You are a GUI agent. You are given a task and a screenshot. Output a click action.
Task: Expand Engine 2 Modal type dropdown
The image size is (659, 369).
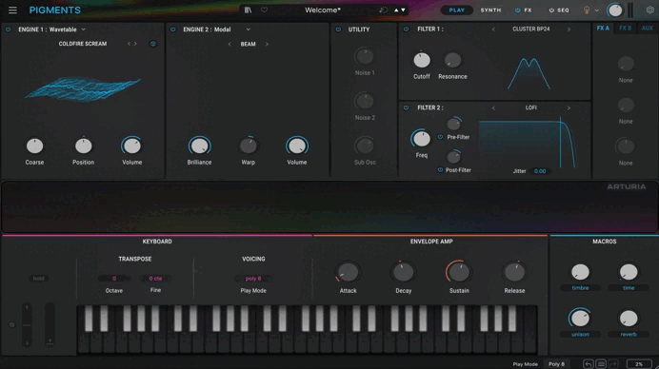pos(248,29)
